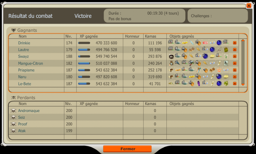Screen dimensions: 256x154
Task: Select the green leaves item in Le-Bete's row
Action: tap(226, 84)
